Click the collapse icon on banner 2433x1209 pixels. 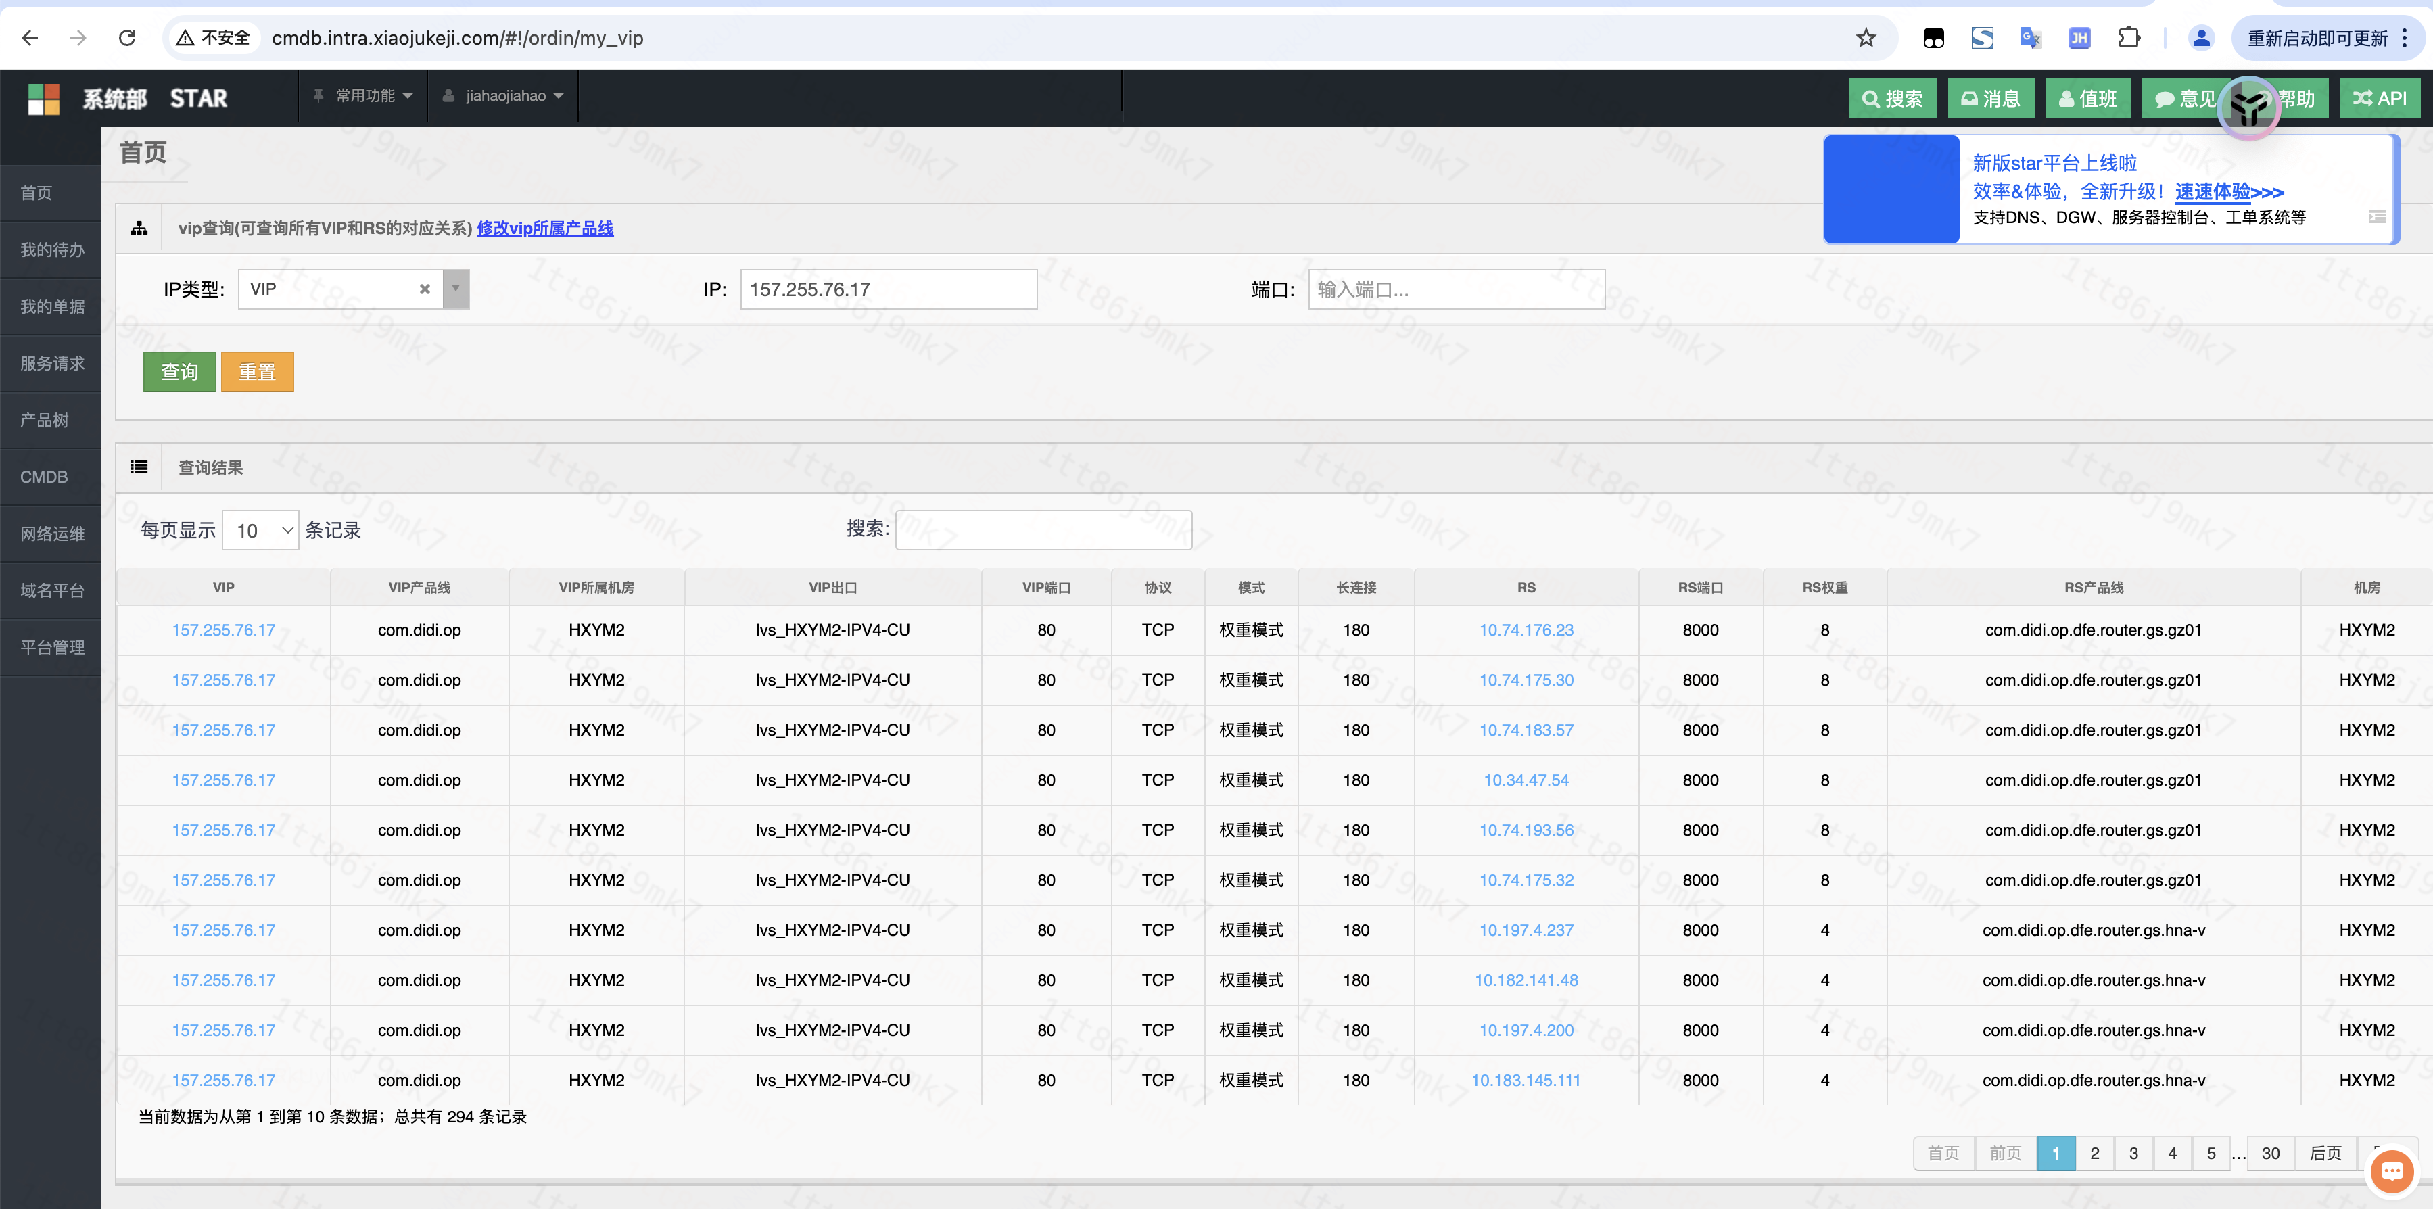[x=2378, y=217]
